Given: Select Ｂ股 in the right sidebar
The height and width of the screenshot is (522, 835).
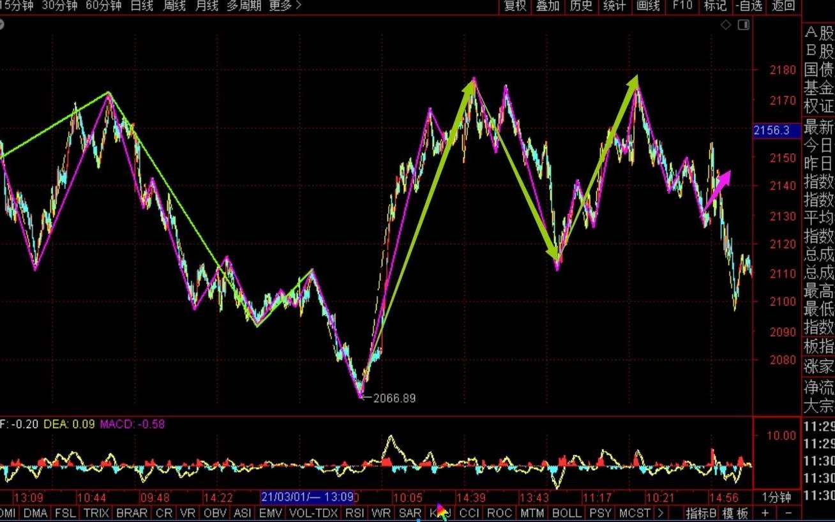Looking at the screenshot, I should click(819, 51).
